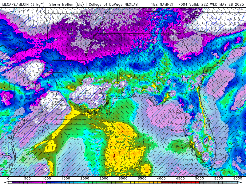Click the left arrow end of the color bar
Viewport: 246px width, 184px height.
6,182
